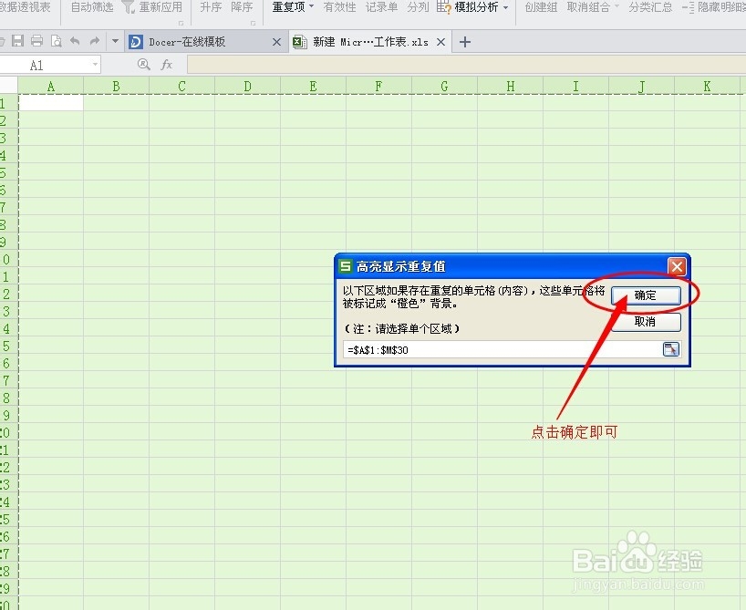Click the Save icon in quick access toolbar

point(16,40)
